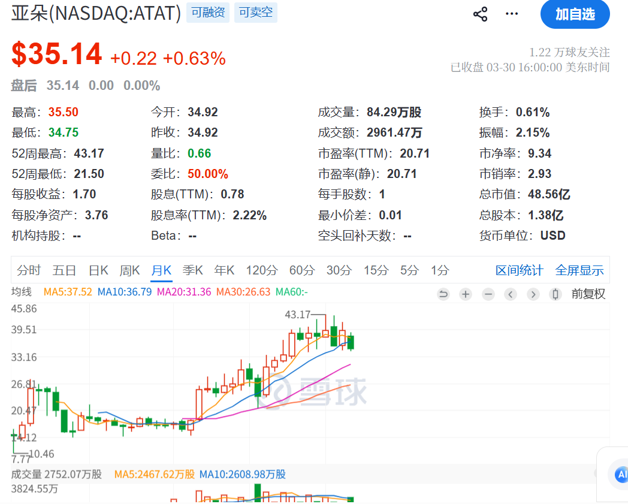Screen dimensions: 628x504
Task: Click the +0.63% change percentage
Action: (x=194, y=59)
